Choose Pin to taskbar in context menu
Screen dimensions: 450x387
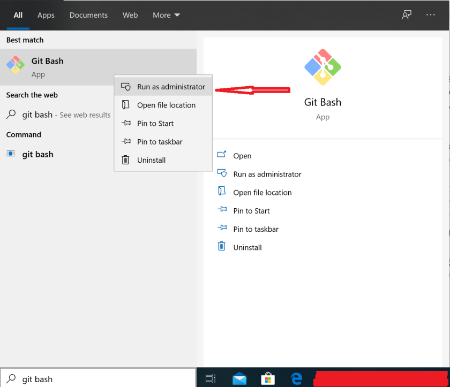[163, 142]
